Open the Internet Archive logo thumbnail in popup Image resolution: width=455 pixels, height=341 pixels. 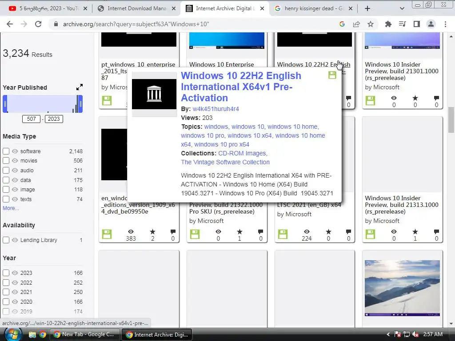click(154, 94)
